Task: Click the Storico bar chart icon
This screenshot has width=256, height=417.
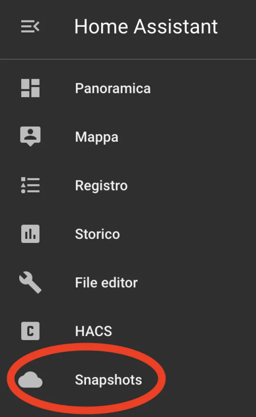Action: coord(30,234)
